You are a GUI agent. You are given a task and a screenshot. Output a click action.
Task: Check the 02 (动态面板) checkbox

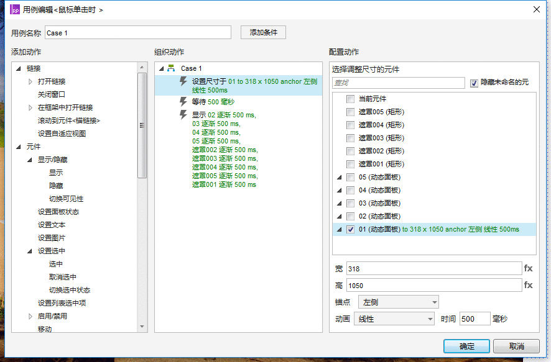350,216
